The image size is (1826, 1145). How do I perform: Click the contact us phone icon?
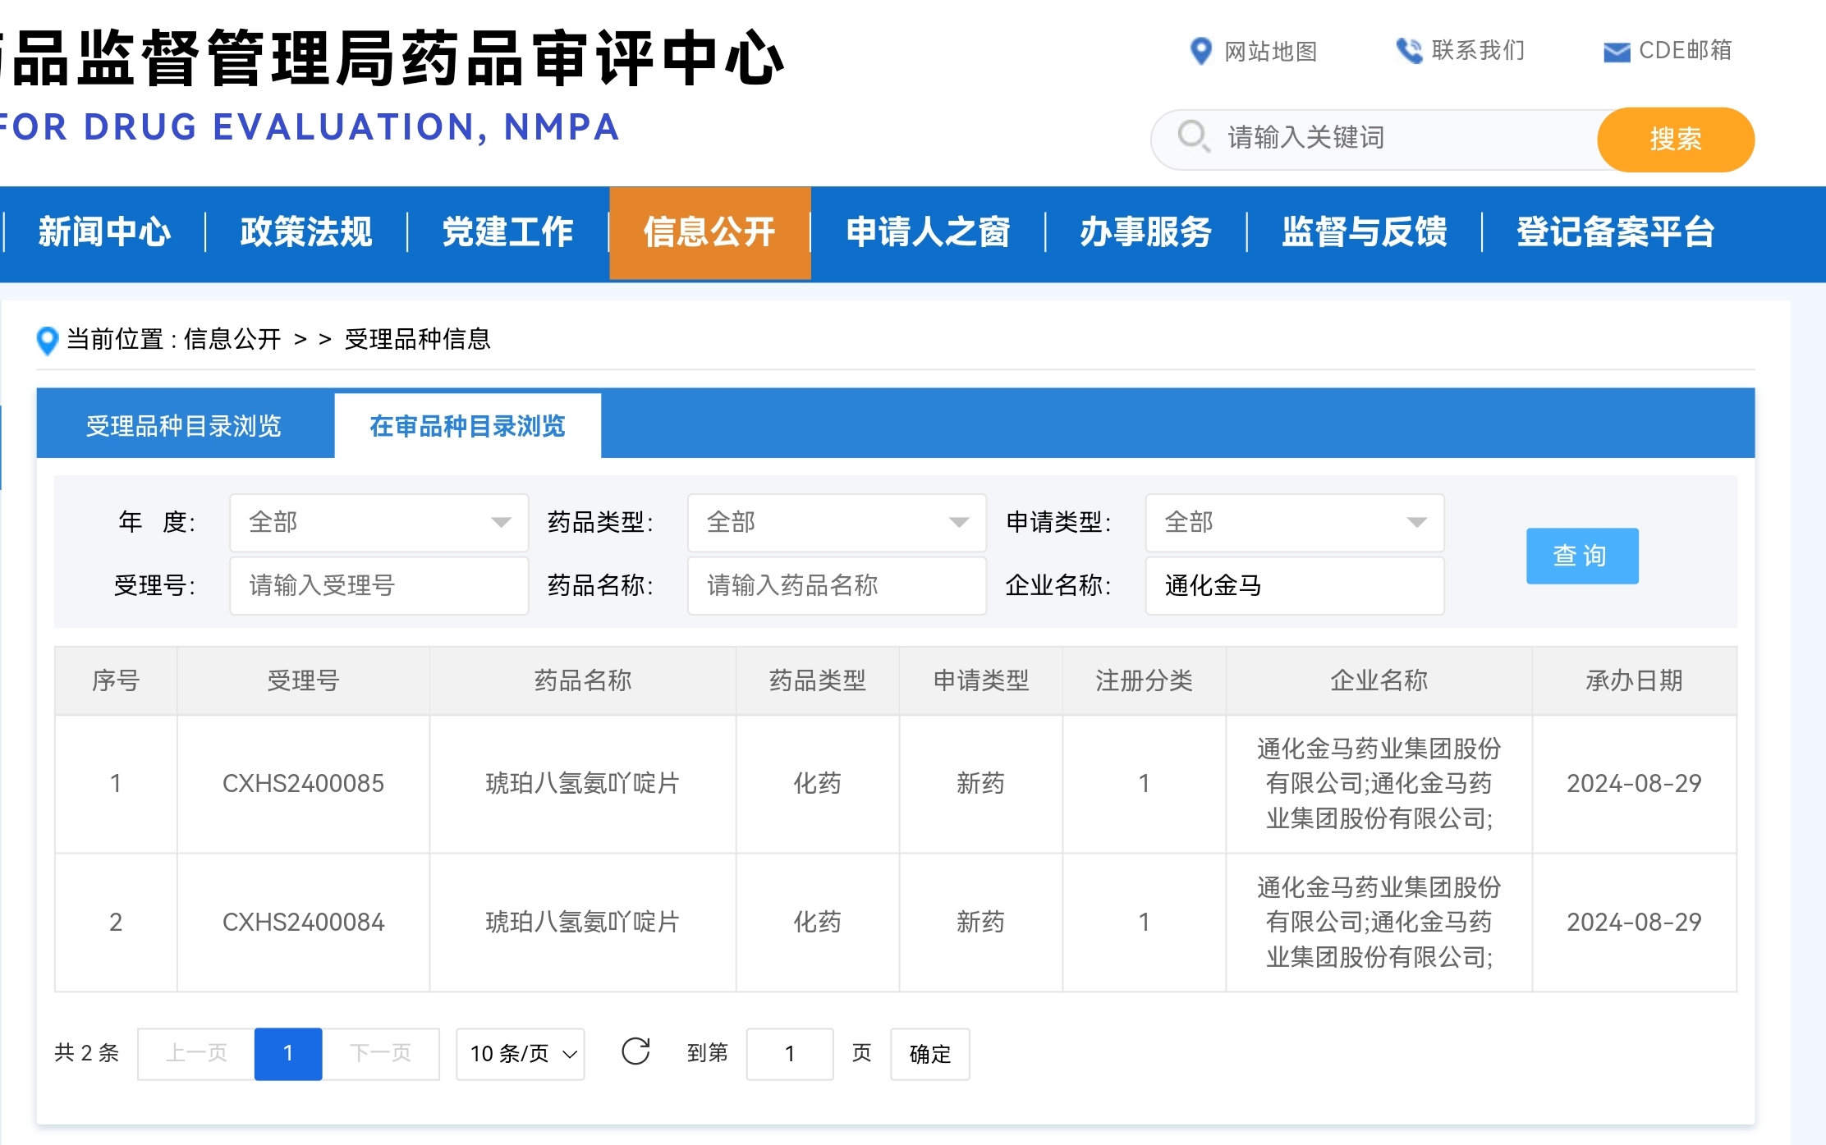point(1409,51)
